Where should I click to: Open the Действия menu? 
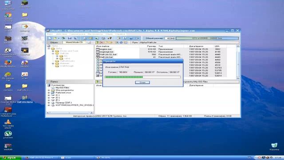(x=61, y=34)
